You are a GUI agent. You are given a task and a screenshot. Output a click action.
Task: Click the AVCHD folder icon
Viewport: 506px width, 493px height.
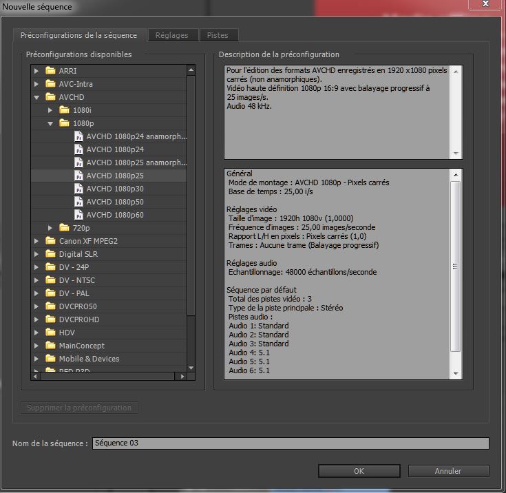50,96
